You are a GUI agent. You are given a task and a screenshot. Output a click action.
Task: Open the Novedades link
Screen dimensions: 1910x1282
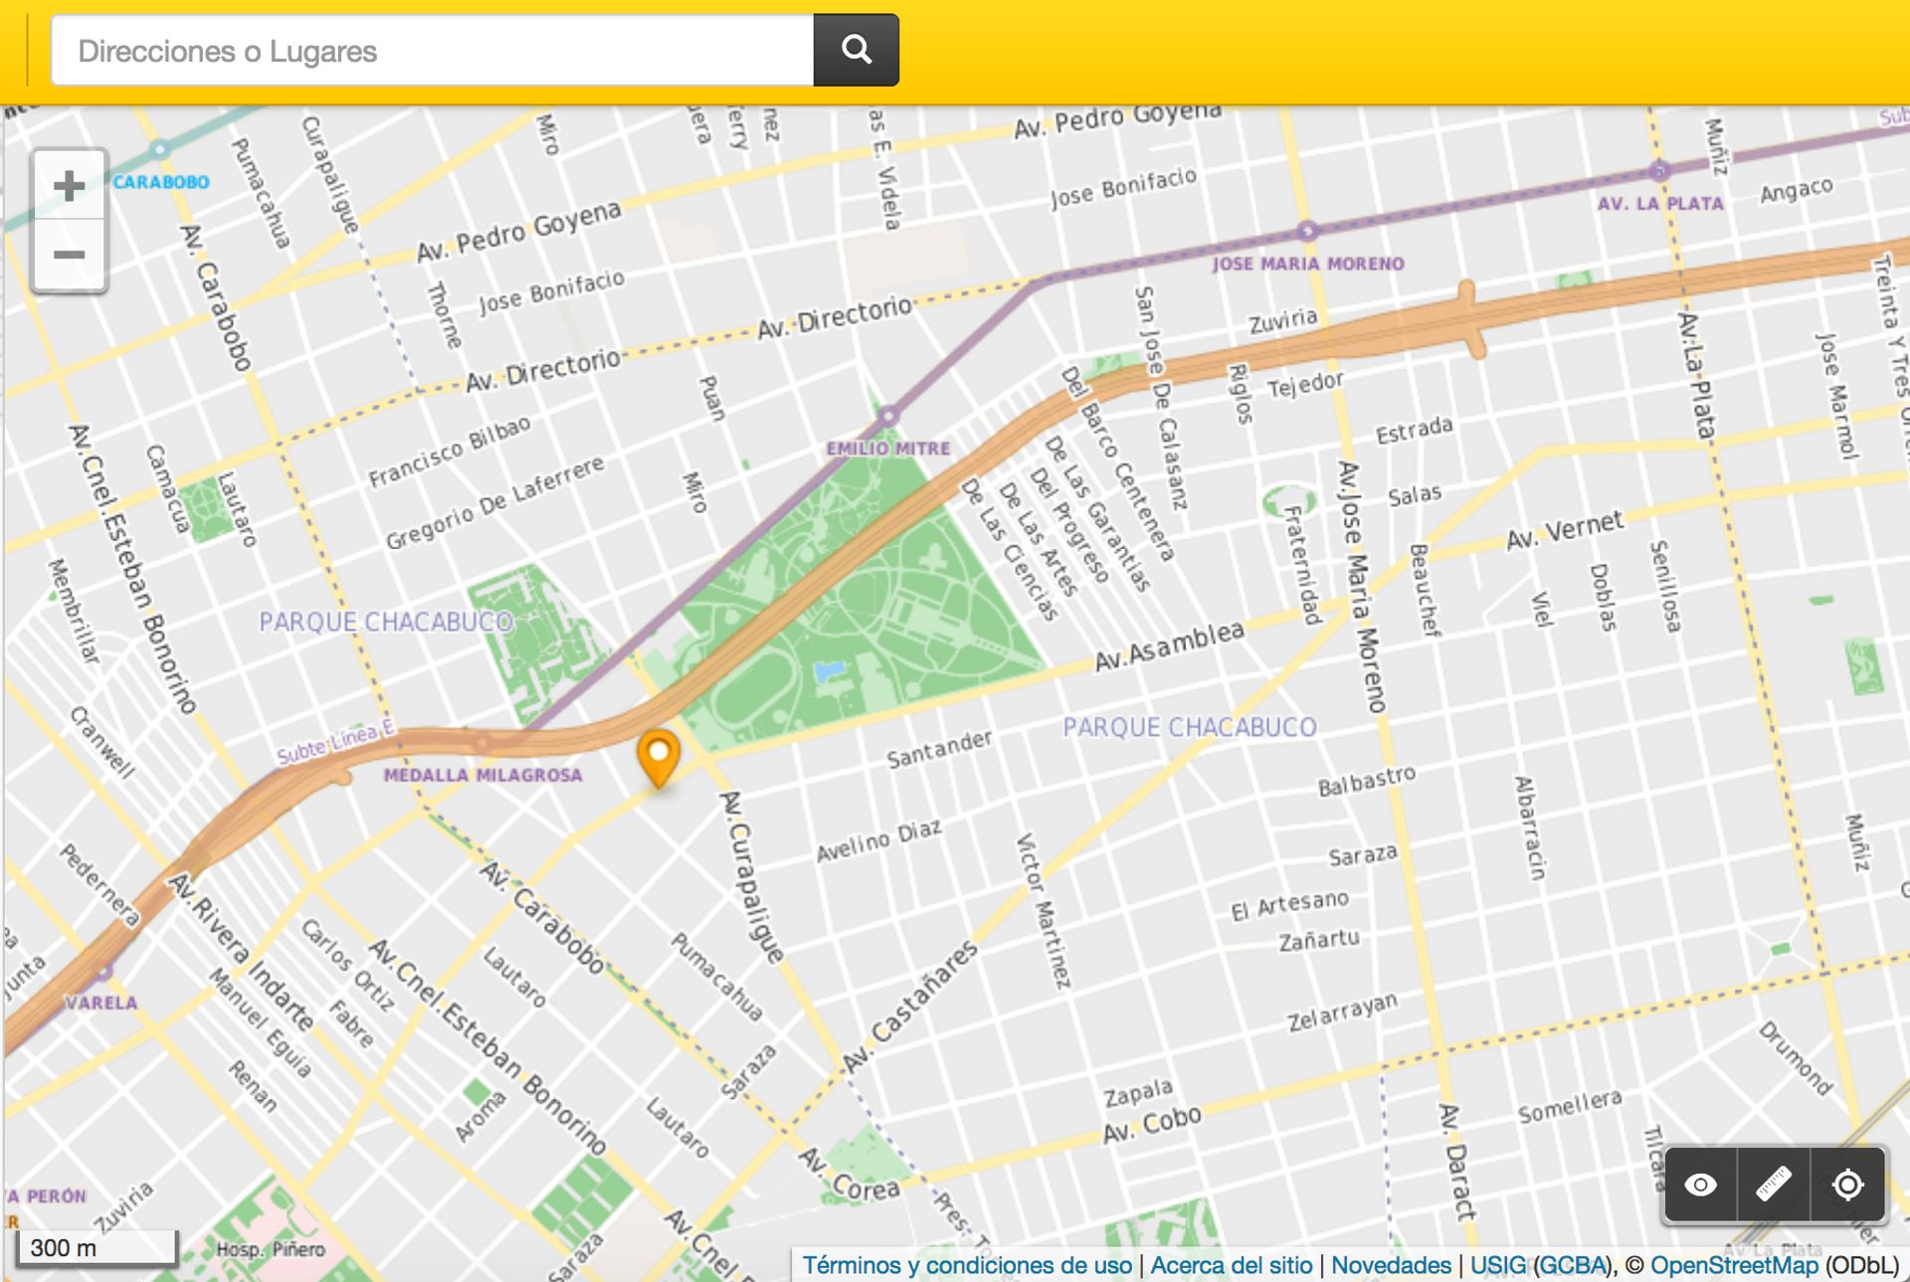point(1391,1265)
